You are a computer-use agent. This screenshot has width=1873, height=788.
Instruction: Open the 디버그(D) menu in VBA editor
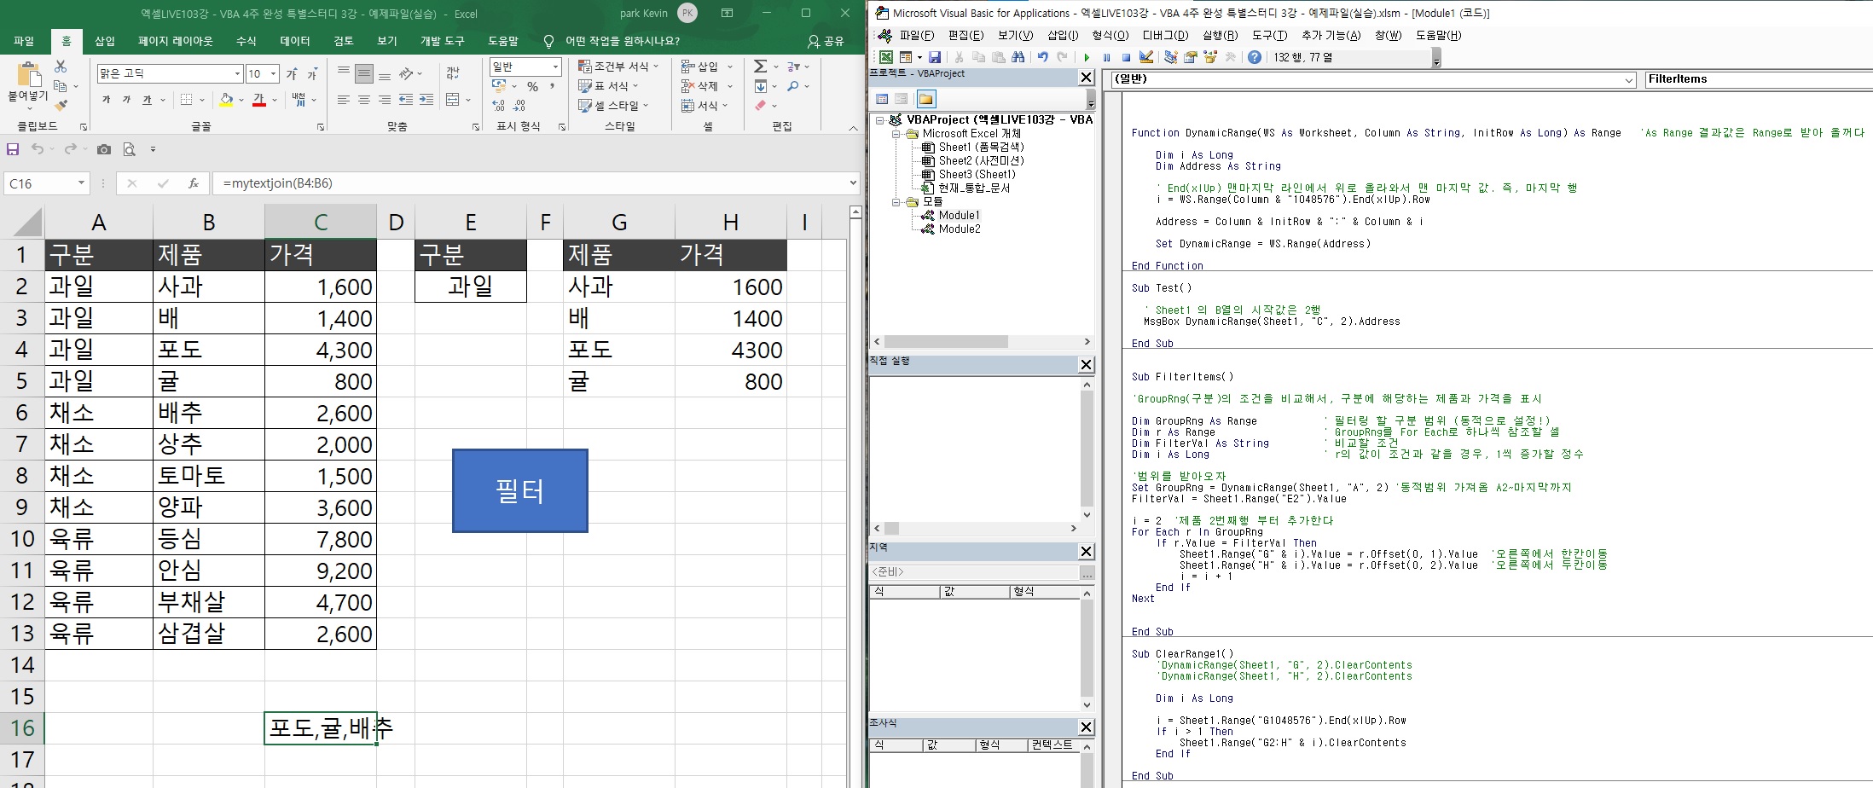coord(1165,35)
